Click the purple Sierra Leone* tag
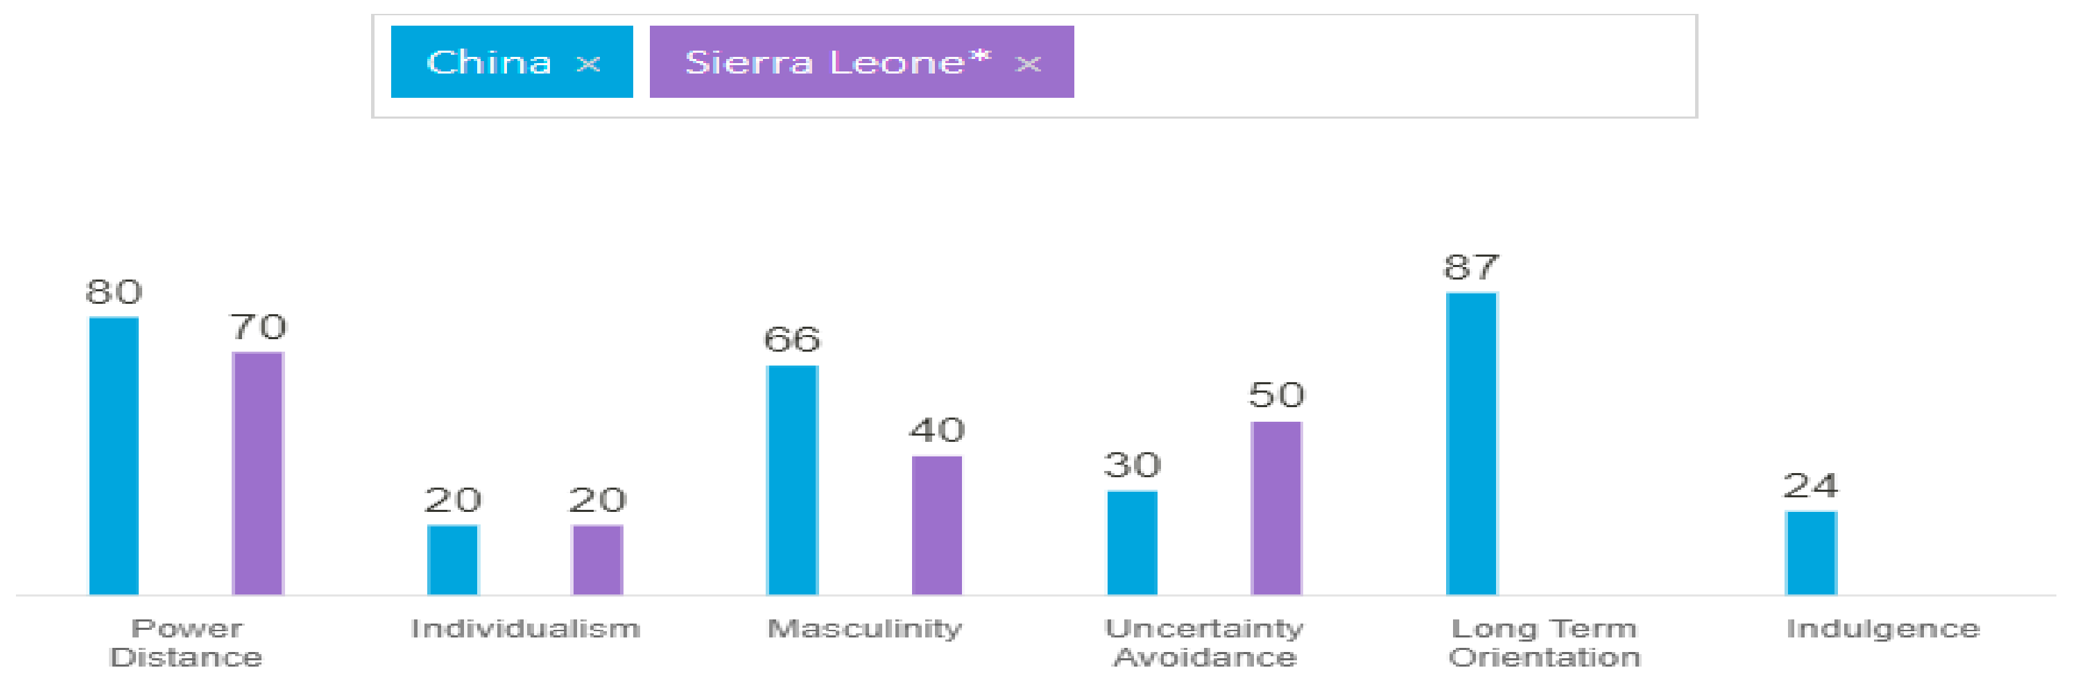The height and width of the screenshot is (686, 2080). pyautogui.click(x=836, y=62)
